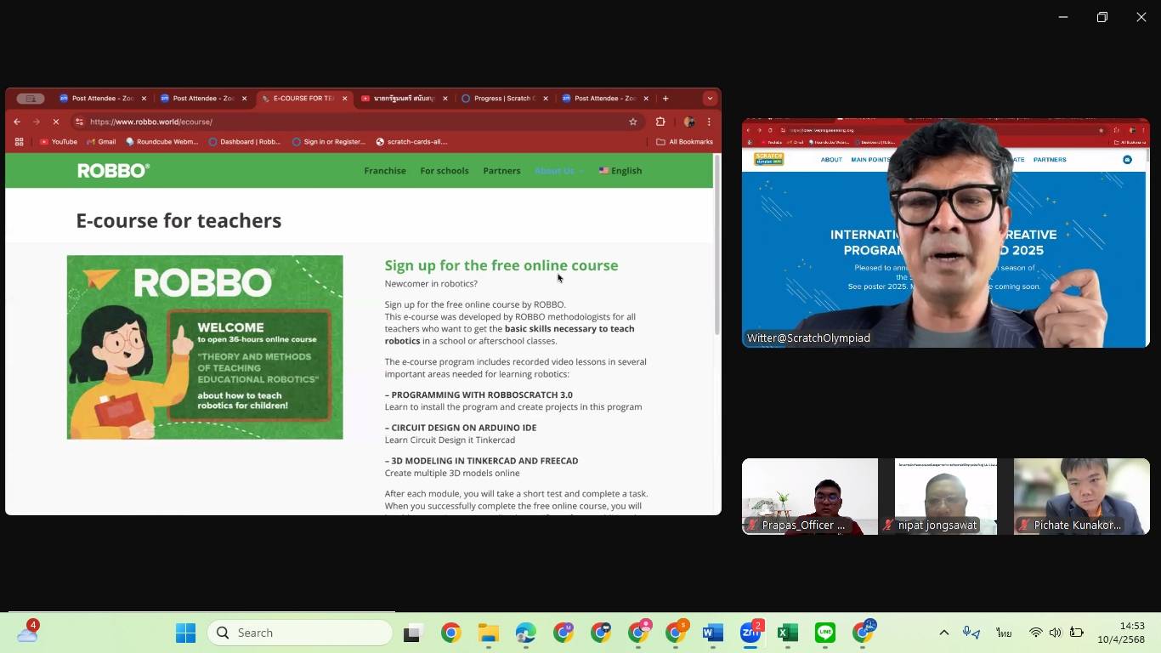1161x653 pixels.
Task: Click ROBBO logo in green header
Action: (x=113, y=171)
